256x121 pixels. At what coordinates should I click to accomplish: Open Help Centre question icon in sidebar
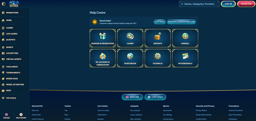coord(21,115)
